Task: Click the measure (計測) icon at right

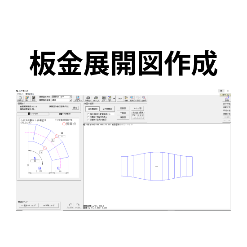Action: coord(227,99)
